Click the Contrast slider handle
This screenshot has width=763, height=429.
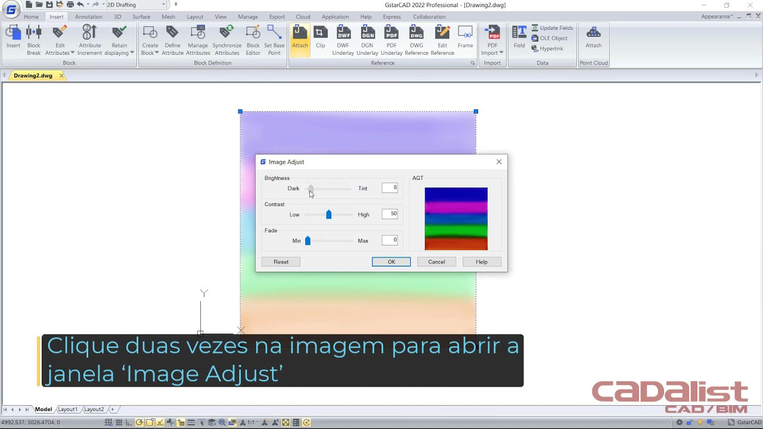coord(328,214)
